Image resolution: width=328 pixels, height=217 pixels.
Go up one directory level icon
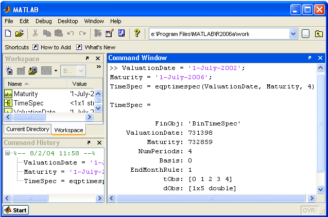point(319,33)
